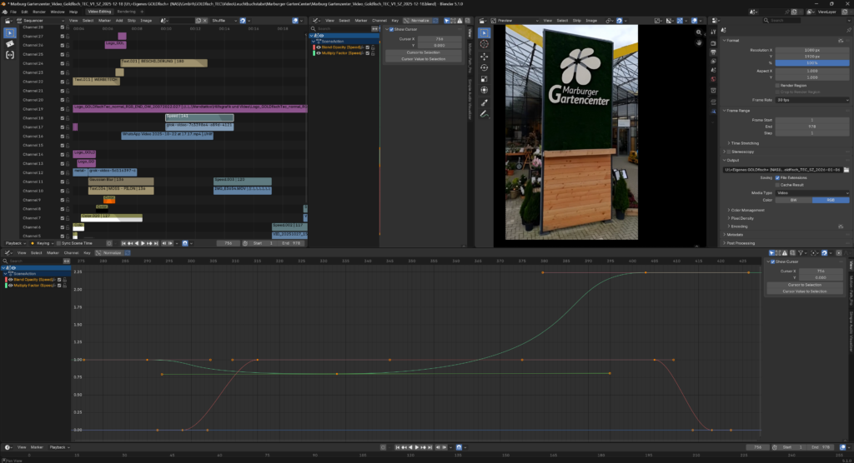Hide Multiply Factor curve in lower graph editor

(10, 285)
